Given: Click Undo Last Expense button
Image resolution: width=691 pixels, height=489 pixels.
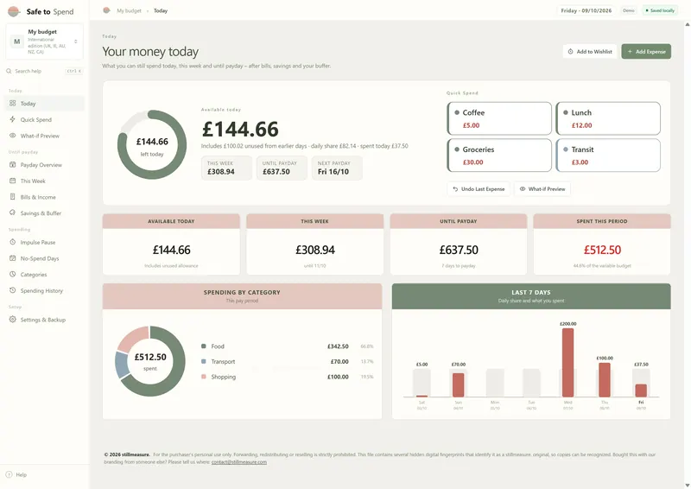Looking at the screenshot, I should point(479,188).
